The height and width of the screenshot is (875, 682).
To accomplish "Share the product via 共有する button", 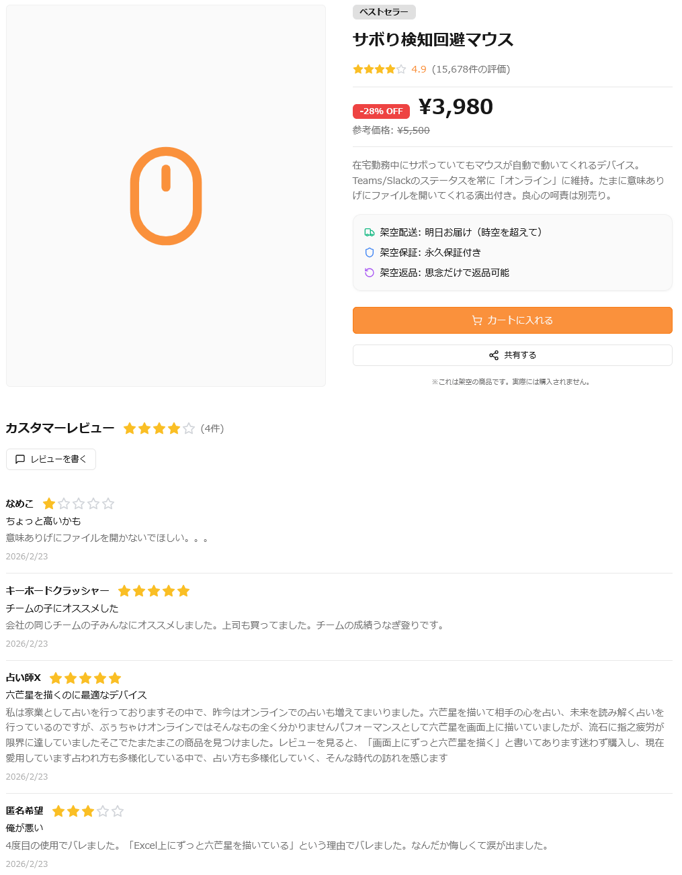I will coord(512,355).
